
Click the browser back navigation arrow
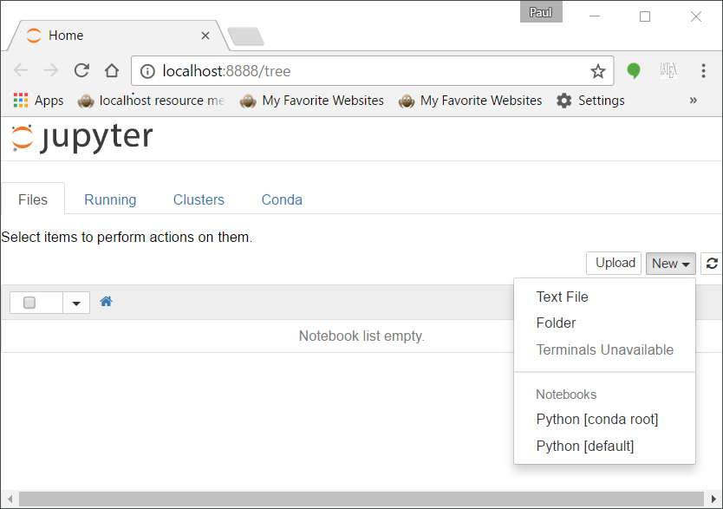20,69
